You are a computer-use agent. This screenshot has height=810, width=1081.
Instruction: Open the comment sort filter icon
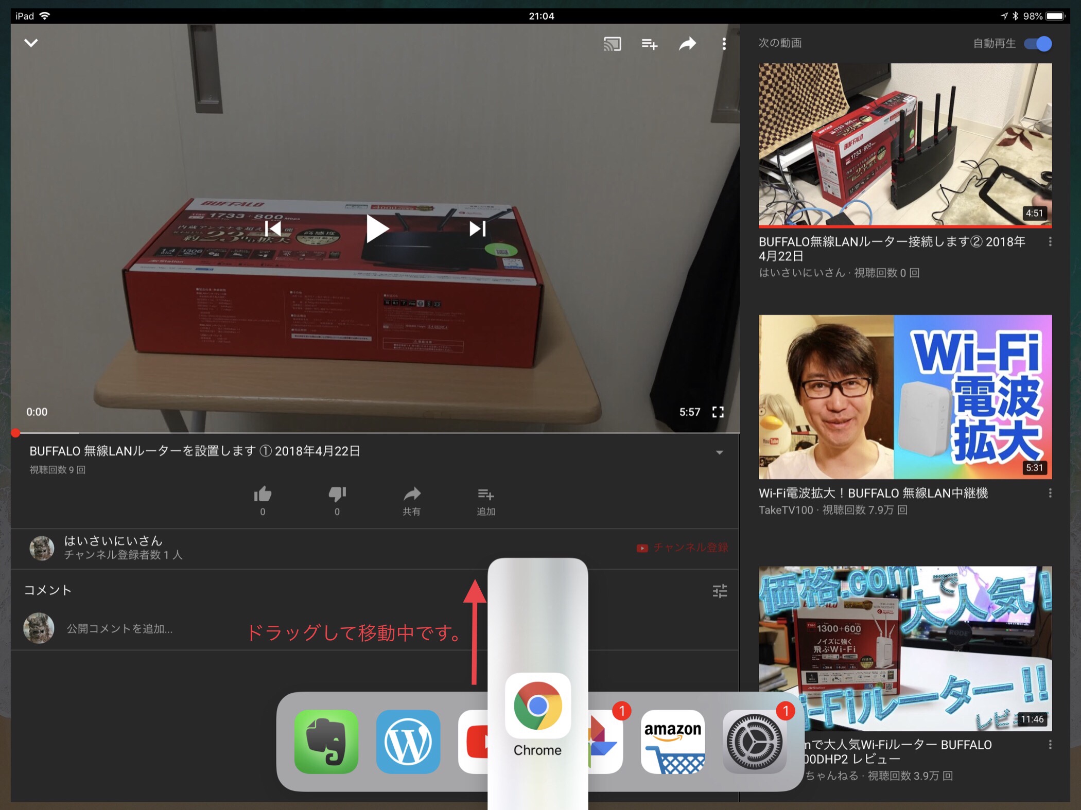720,591
